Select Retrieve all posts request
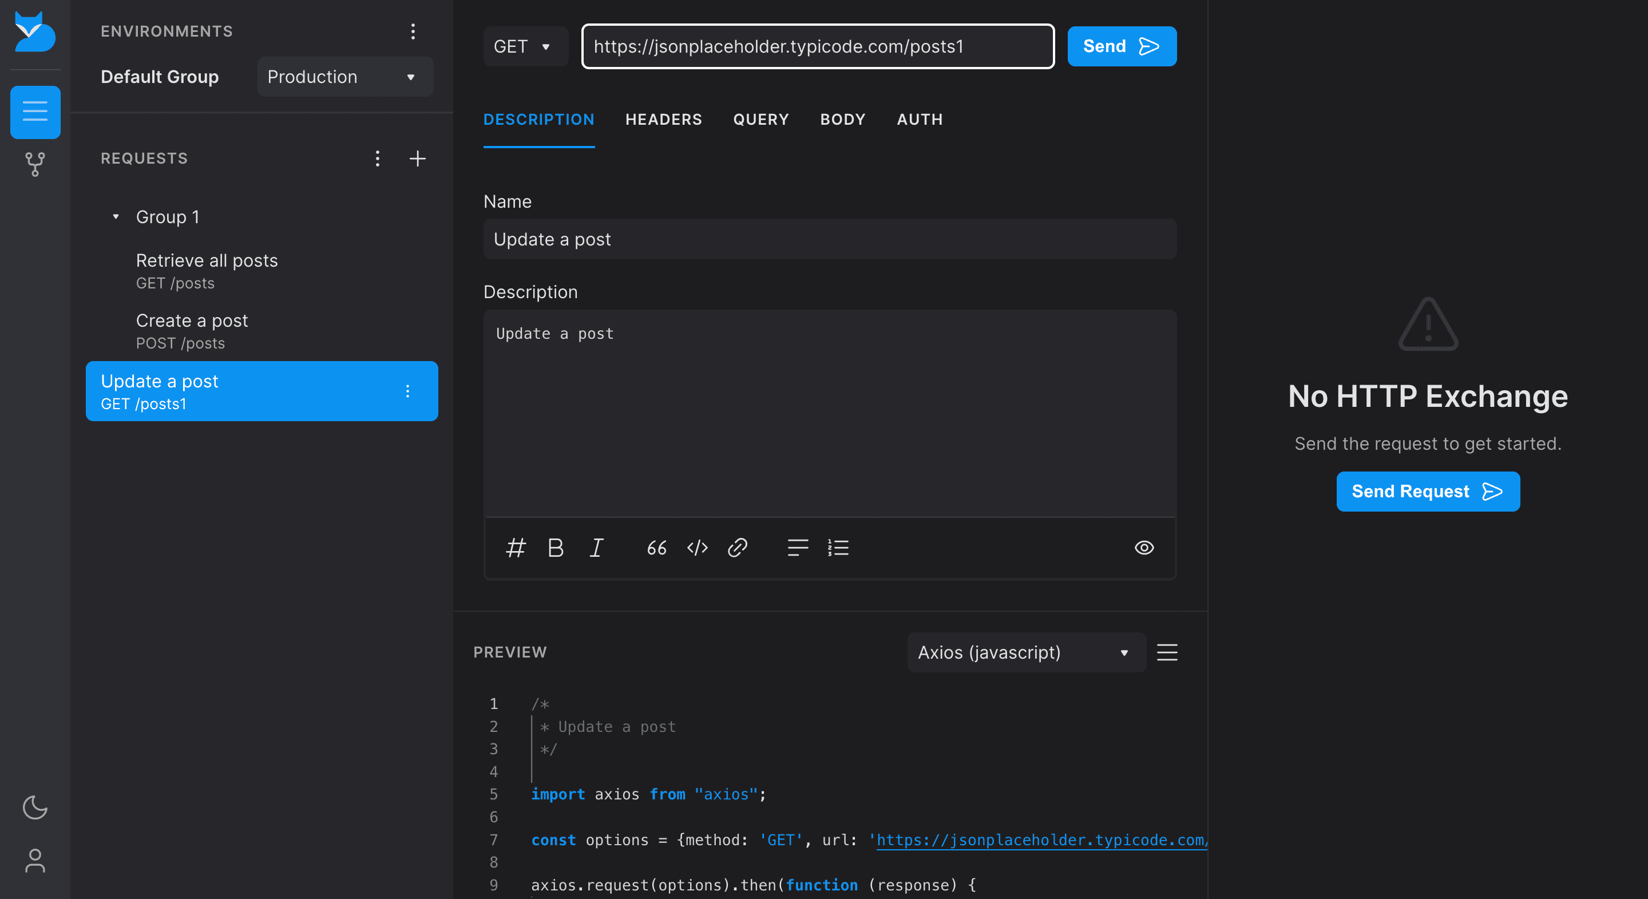 tap(262, 271)
